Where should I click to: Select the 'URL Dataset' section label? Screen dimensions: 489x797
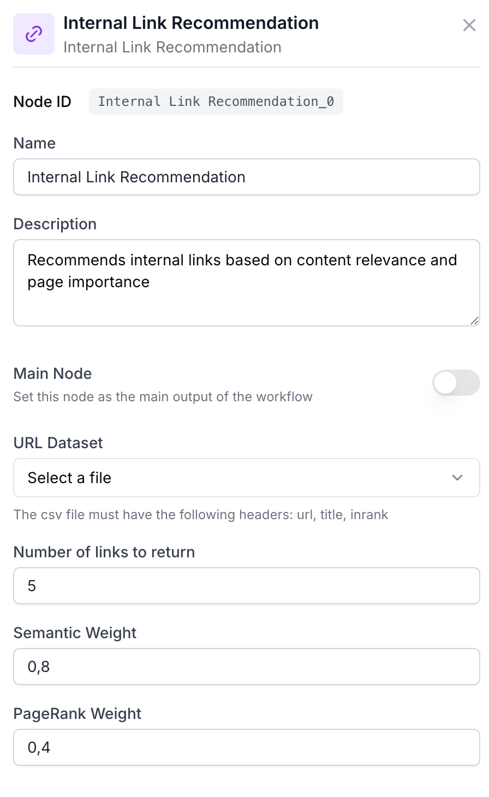(x=58, y=443)
